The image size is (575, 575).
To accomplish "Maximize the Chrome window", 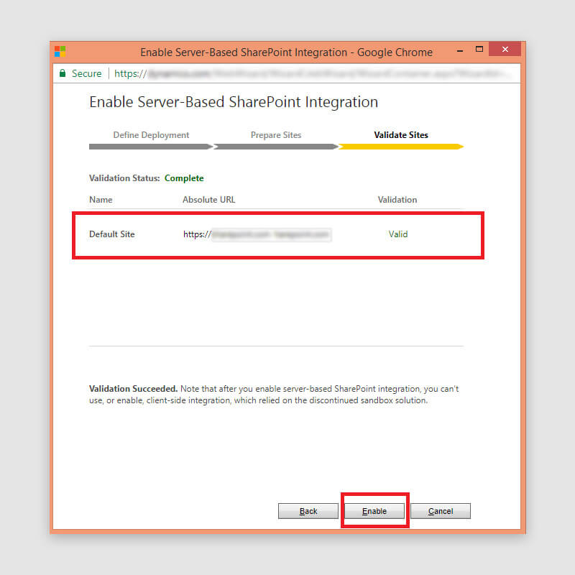I will 479,49.
